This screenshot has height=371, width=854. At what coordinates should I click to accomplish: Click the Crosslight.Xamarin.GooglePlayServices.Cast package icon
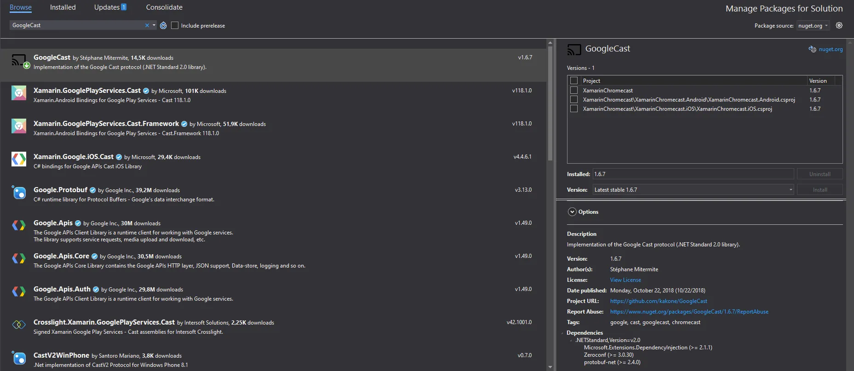(19, 325)
